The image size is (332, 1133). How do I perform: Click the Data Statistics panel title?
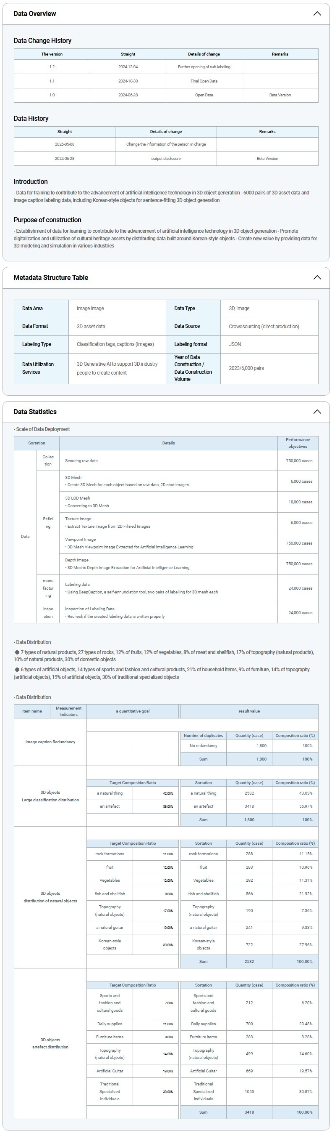tap(35, 412)
